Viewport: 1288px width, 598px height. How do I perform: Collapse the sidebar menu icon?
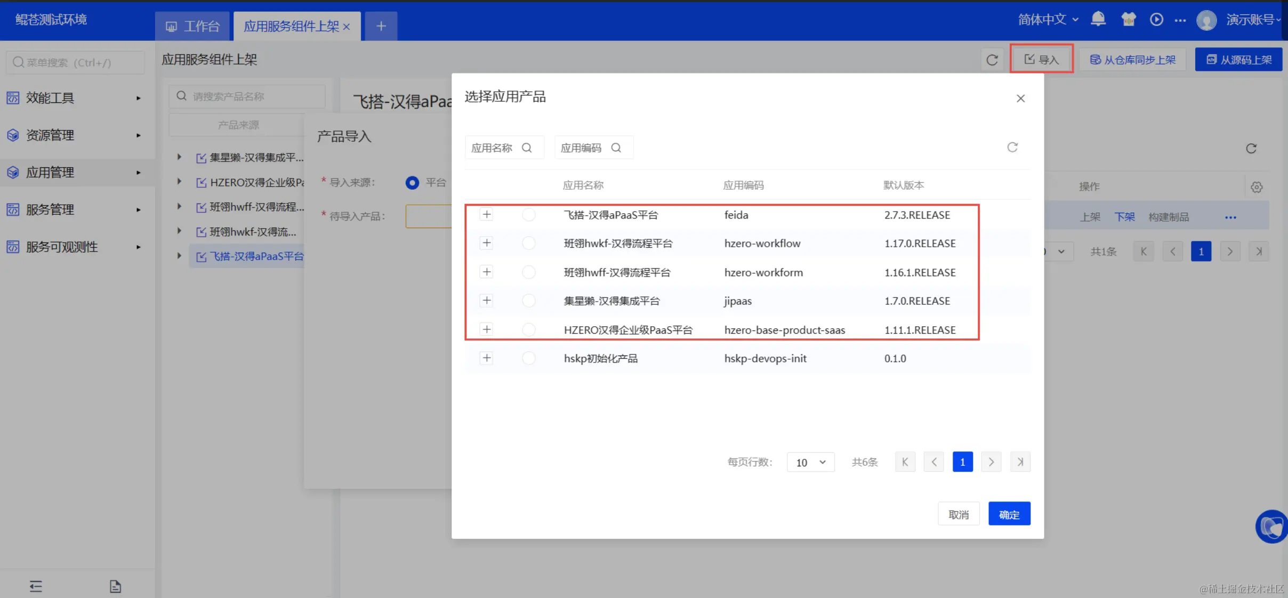(36, 586)
